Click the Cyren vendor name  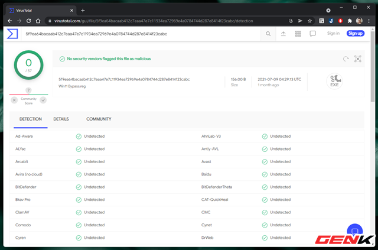click(21, 238)
